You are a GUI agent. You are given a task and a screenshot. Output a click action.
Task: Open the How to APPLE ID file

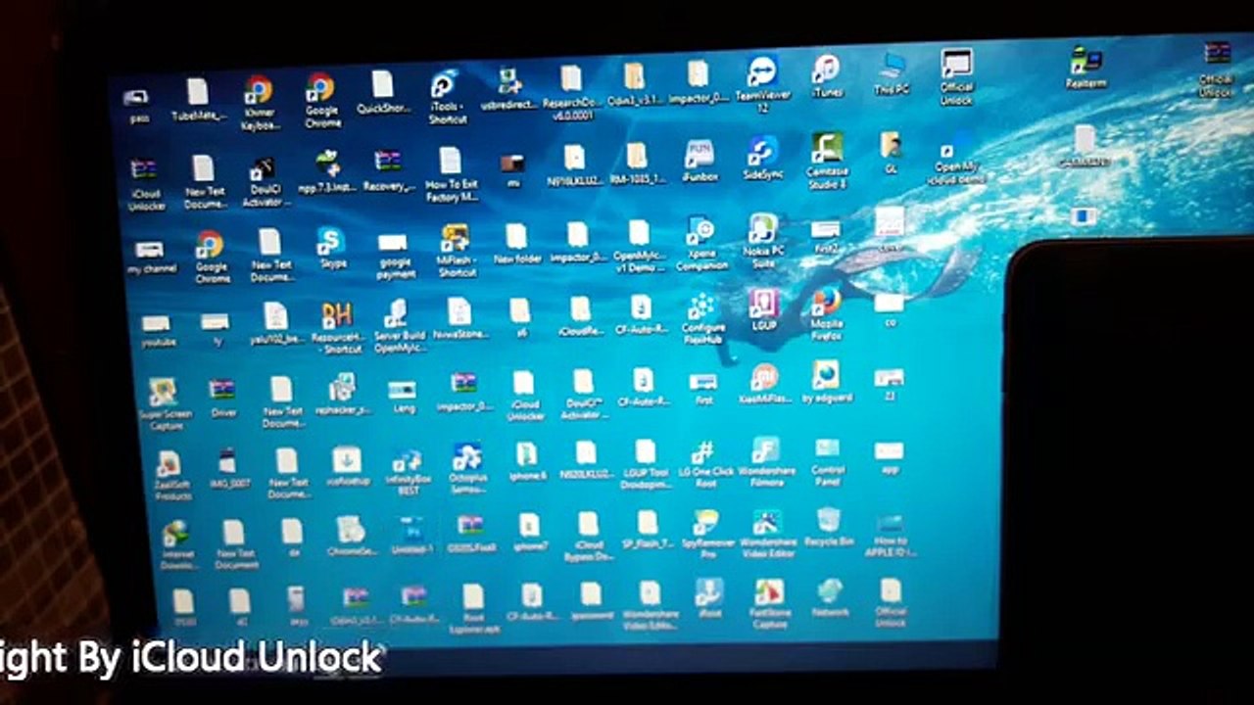click(x=891, y=535)
